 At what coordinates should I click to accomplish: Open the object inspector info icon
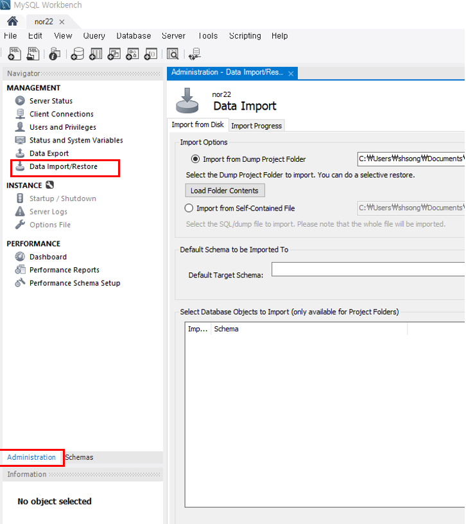tap(55, 53)
